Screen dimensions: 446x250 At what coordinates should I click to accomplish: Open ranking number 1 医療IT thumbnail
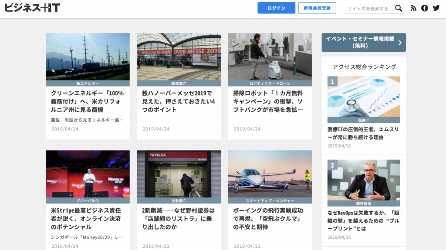pos(364,97)
